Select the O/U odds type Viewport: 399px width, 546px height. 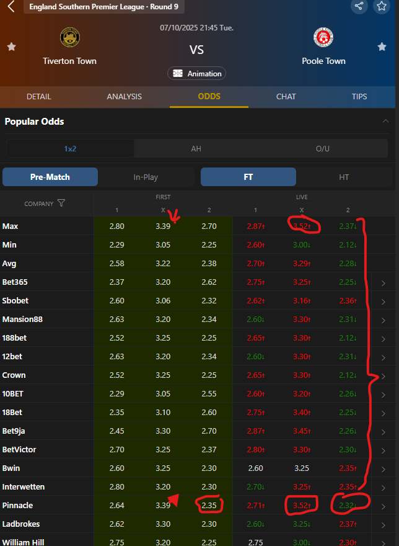pyautogui.click(x=323, y=148)
